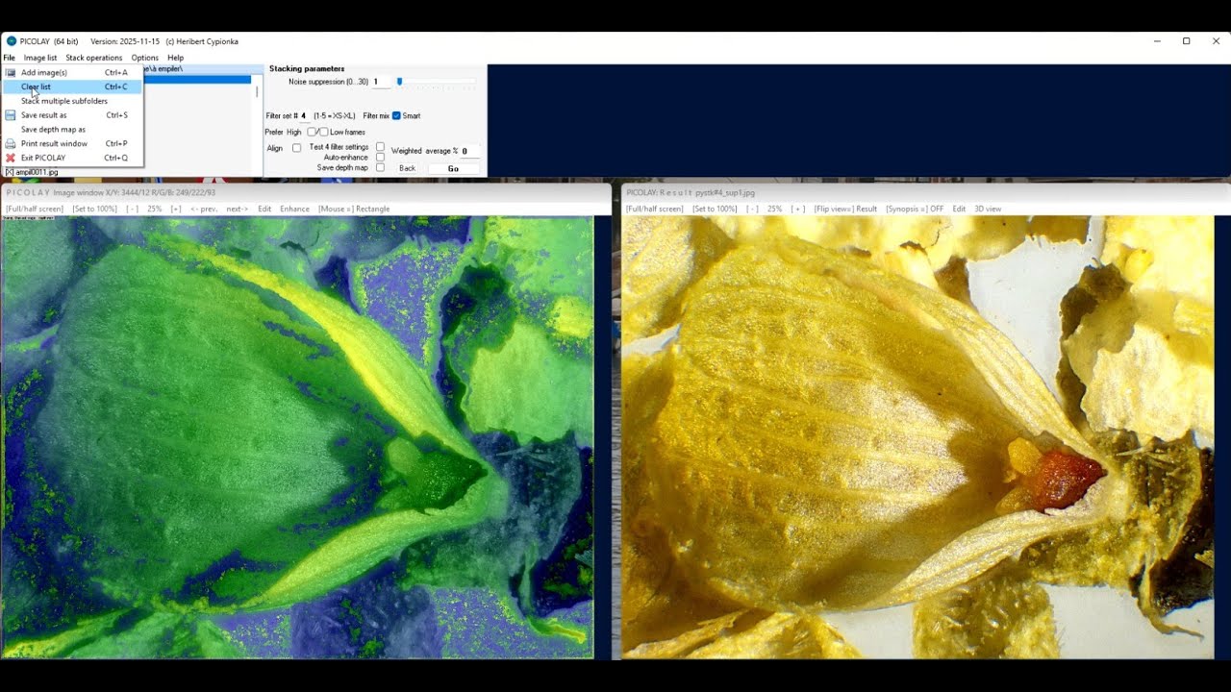Click Flip view in the Result window
Image resolution: width=1231 pixels, height=692 pixels.
(845, 209)
